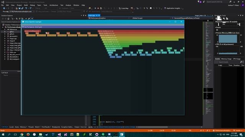Click the Undo toolbar icon
This screenshot has width=245, height=137.
tap(26, 8)
